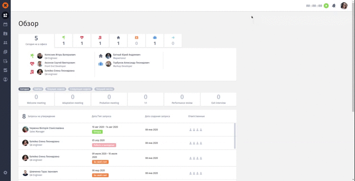Click 'За свой счет' tag for 06 мар 2020
This screenshot has width=355, height=181.
[101, 175]
